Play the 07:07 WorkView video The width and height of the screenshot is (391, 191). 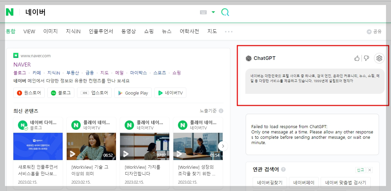point(145,146)
